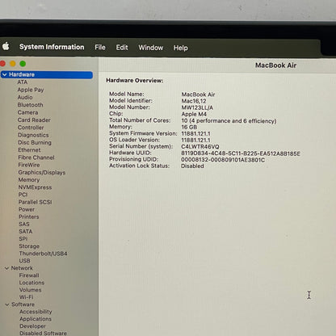Select Firewall in the sidebar

pos(29,275)
